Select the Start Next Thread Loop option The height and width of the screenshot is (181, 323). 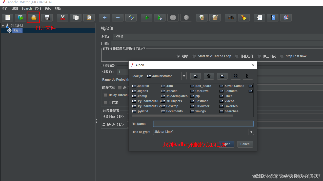[194, 56]
